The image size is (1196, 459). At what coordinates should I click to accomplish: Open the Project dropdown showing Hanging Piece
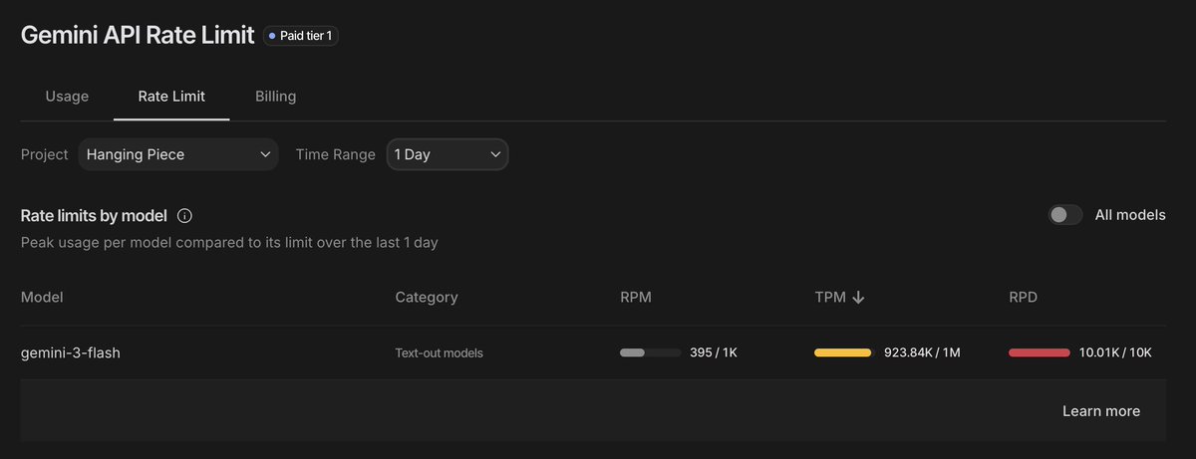(178, 154)
